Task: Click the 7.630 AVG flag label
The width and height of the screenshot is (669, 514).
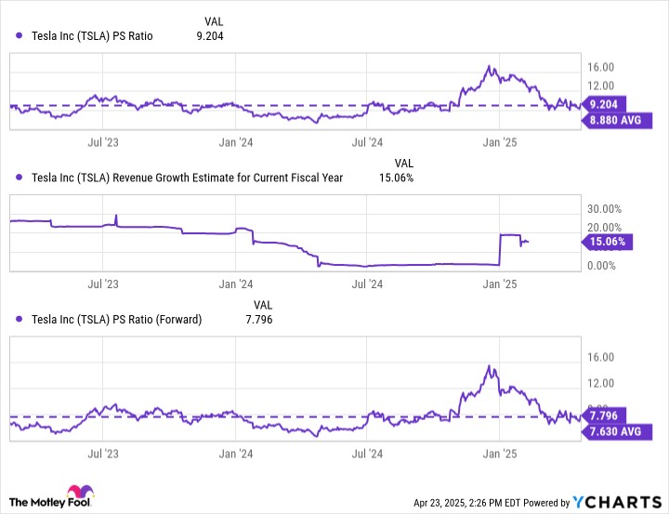Action: click(616, 431)
